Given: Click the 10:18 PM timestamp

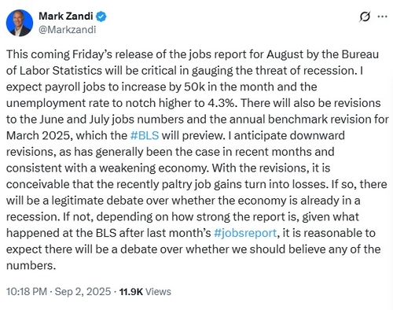Looking at the screenshot, I should click(27, 292).
